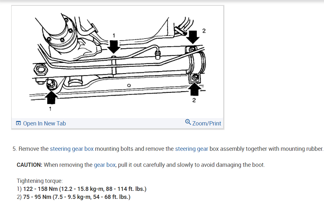Open the Zoom/Print link

pyautogui.click(x=207, y=124)
